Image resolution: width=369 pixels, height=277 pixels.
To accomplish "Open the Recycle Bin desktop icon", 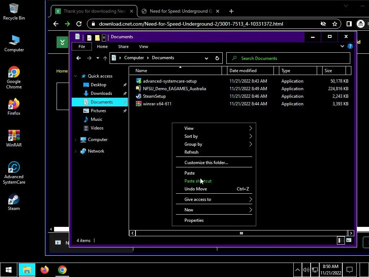I will [x=14, y=12].
